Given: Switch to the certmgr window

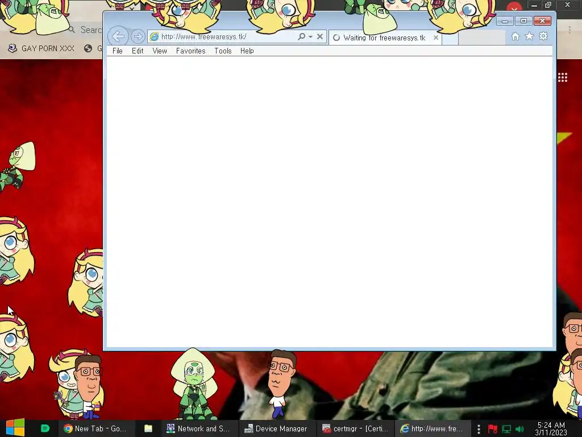Looking at the screenshot, I should (355, 428).
